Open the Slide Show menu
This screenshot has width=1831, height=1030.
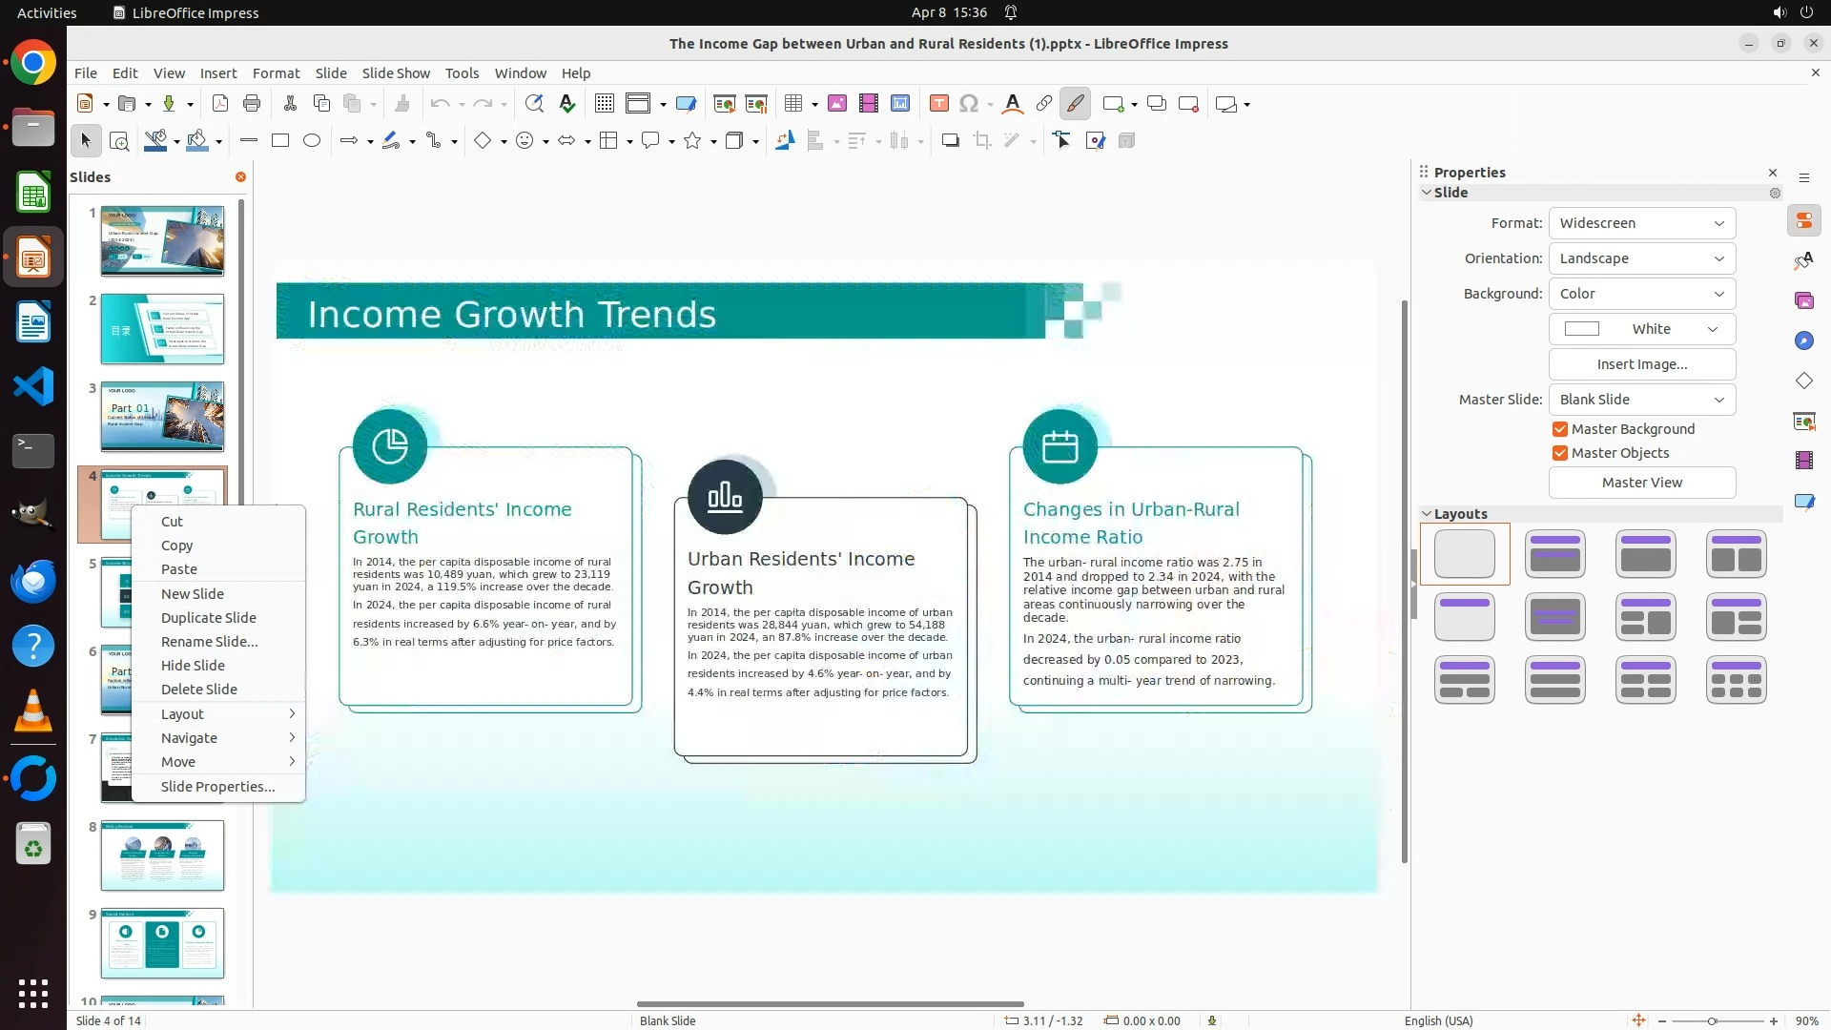tap(396, 73)
